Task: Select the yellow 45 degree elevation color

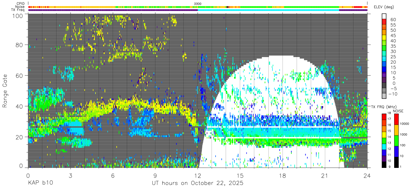Action: pos(384,38)
